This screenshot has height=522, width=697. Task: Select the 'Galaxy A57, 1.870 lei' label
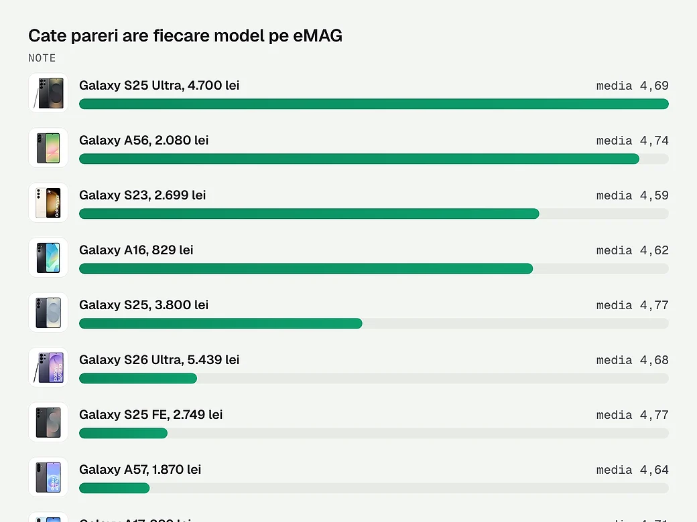click(x=140, y=470)
